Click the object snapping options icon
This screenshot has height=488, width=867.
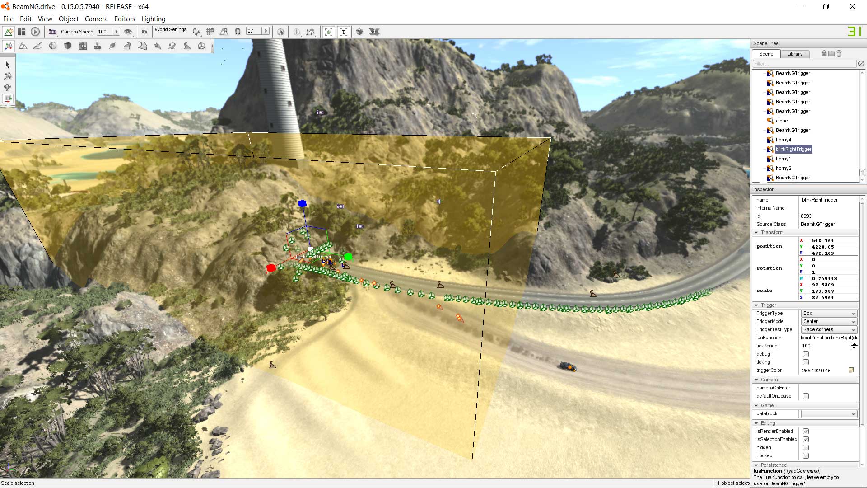[196, 32]
